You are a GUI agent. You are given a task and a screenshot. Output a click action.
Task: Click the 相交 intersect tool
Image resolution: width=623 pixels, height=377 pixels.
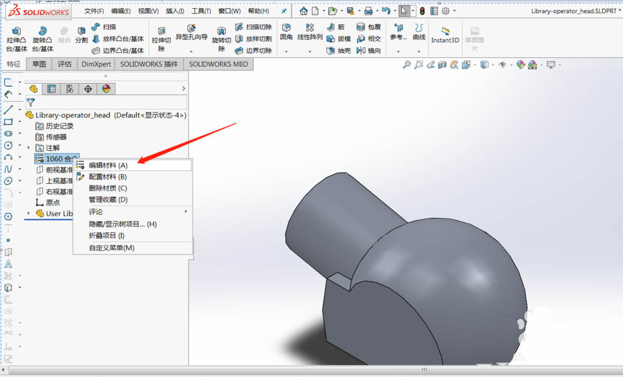pyautogui.click(x=369, y=39)
